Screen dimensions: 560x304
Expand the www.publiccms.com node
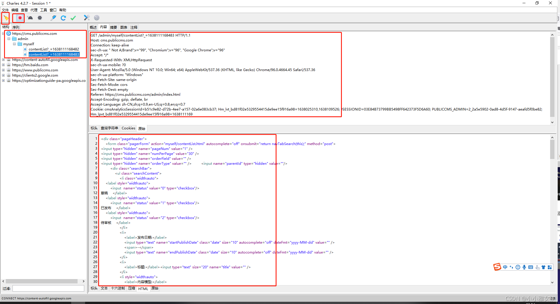(x=3, y=70)
